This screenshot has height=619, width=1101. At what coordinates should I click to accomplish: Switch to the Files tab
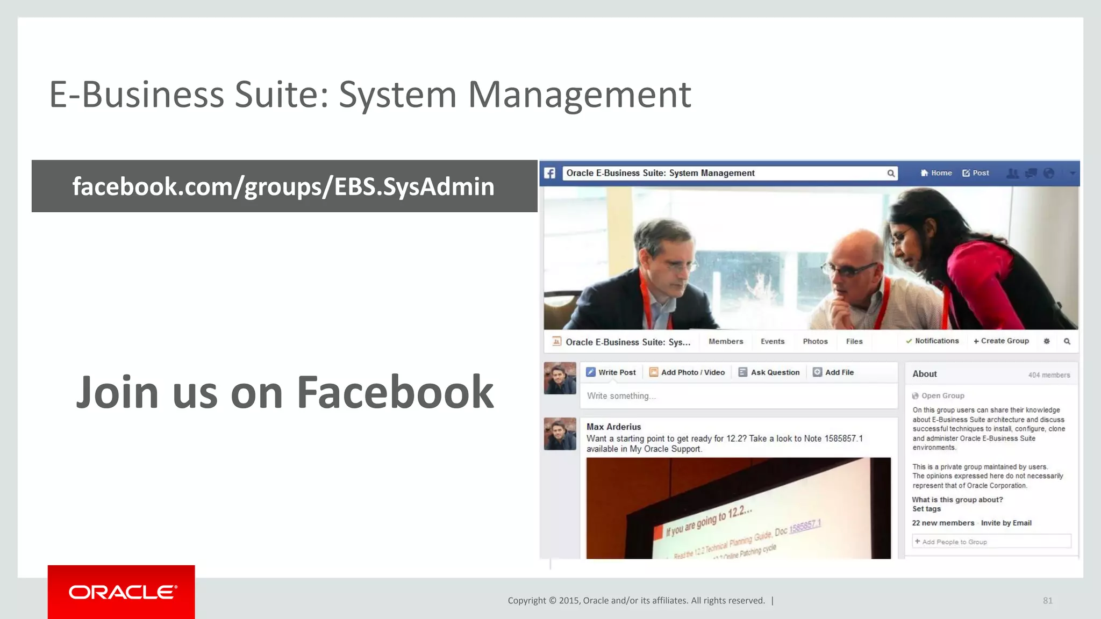pos(854,341)
